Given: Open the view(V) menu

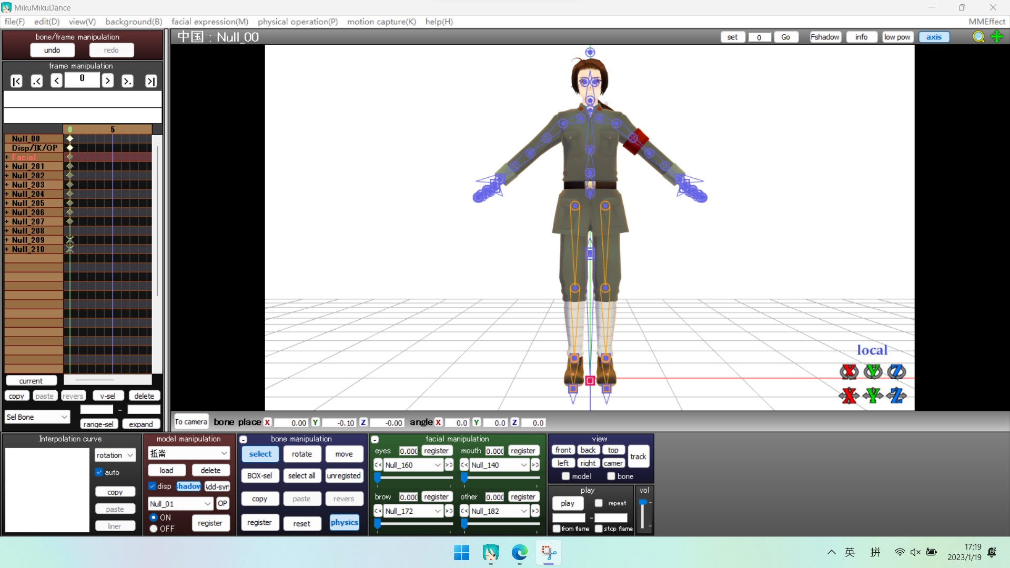Looking at the screenshot, I should [x=82, y=22].
